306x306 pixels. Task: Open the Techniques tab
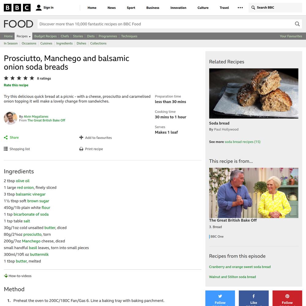129,36
